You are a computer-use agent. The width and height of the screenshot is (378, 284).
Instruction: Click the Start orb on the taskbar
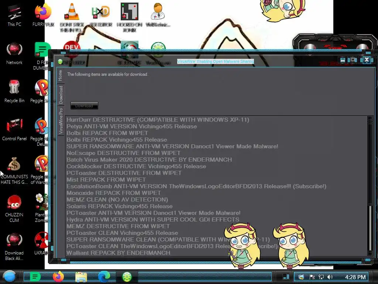10,277
